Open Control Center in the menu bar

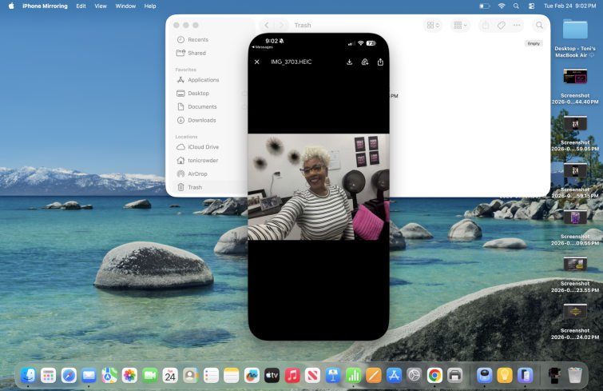pyautogui.click(x=531, y=6)
